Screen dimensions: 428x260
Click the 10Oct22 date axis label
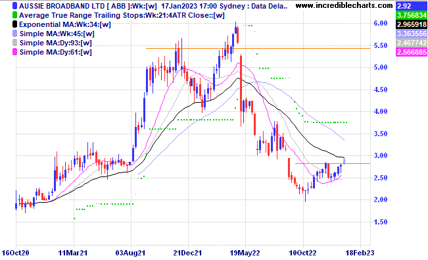(x=302, y=253)
